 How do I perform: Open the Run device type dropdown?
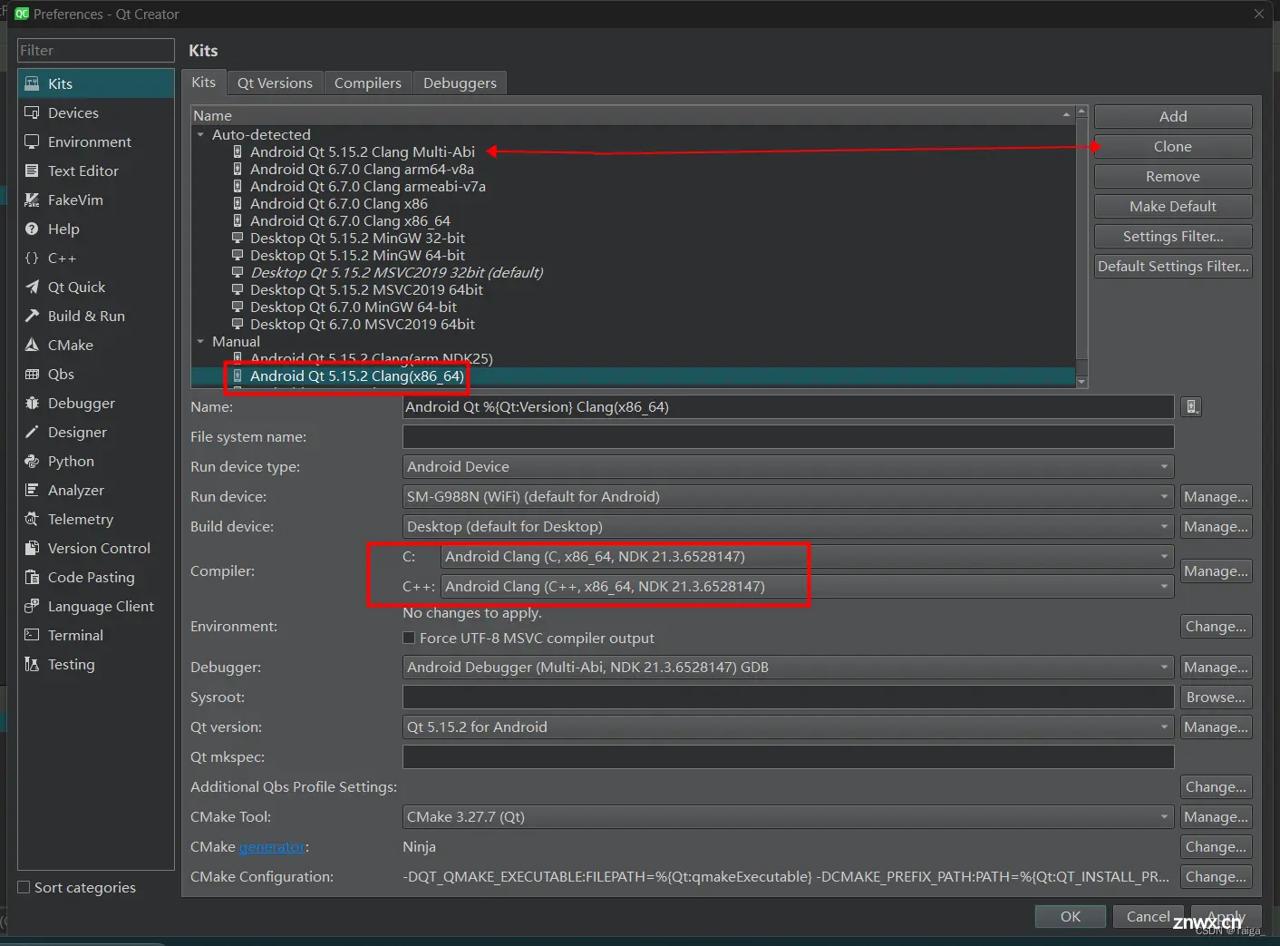(788, 466)
